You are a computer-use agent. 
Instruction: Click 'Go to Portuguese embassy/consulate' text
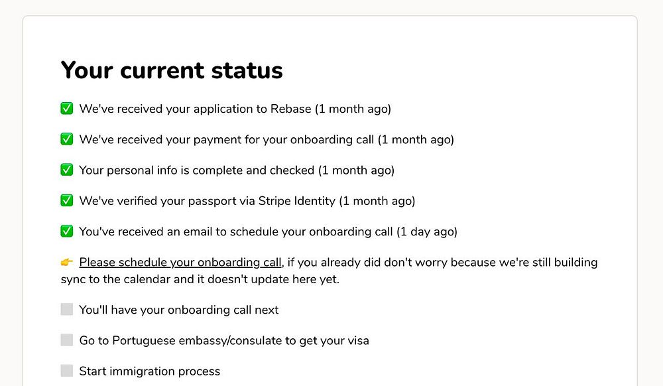coord(224,341)
